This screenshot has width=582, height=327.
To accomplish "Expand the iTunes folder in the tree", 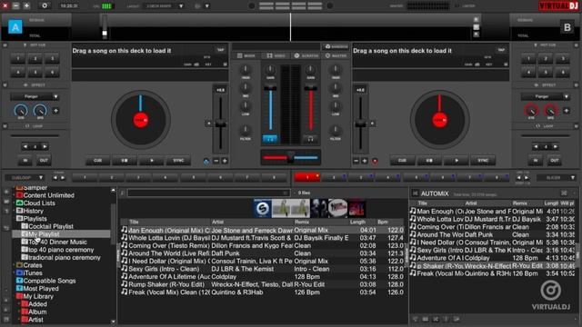I will 15,273.
